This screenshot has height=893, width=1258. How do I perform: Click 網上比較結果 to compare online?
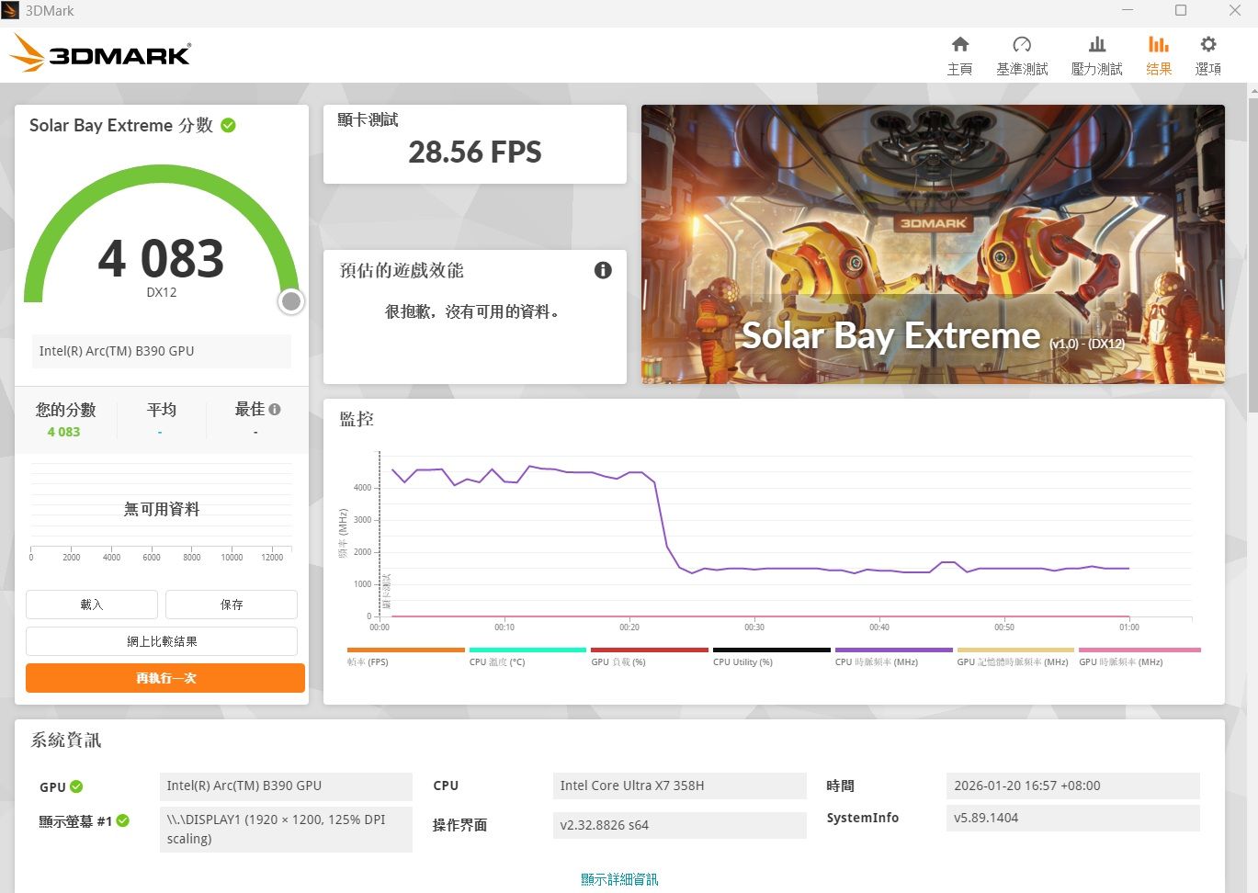[162, 641]
